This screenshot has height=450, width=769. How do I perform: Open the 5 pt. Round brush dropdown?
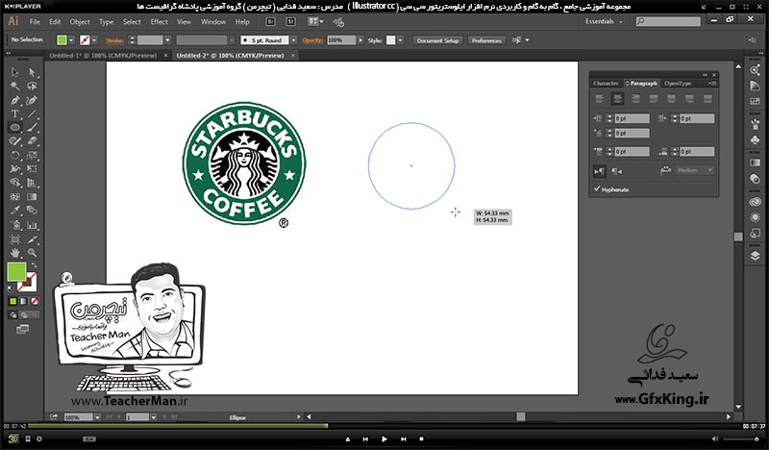tap(294, 40)
